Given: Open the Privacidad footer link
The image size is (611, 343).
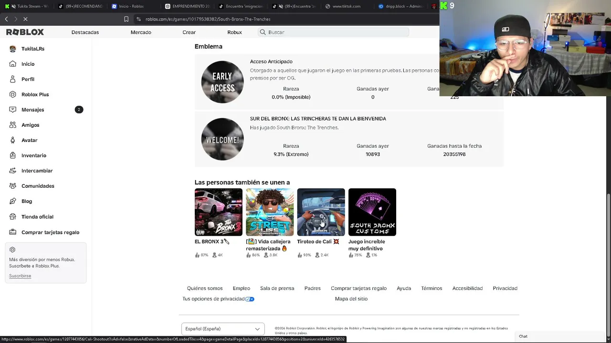Looking at the screenshot, I should click(505, 288).
